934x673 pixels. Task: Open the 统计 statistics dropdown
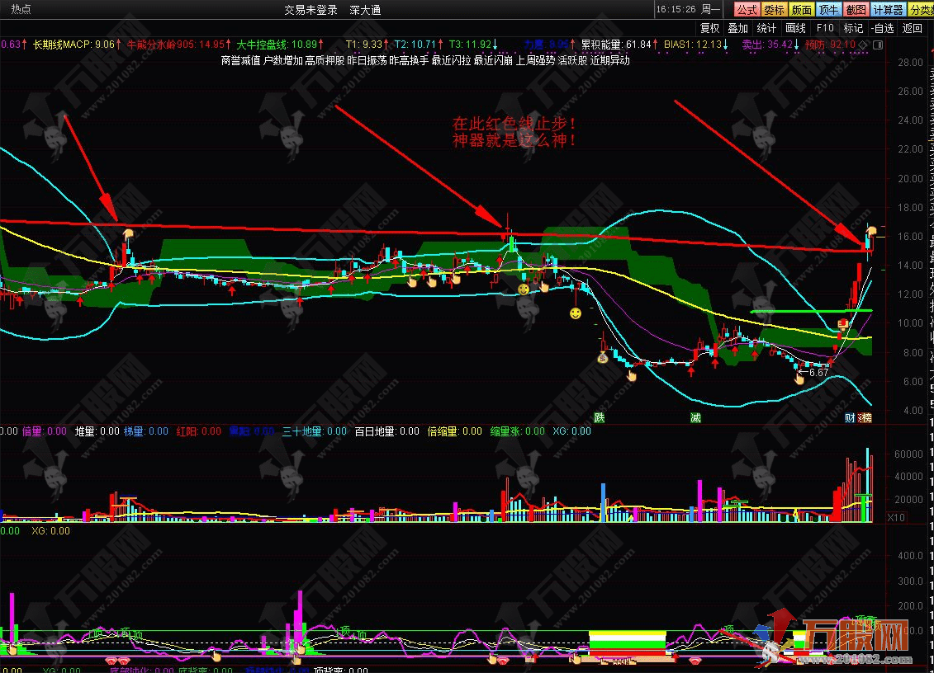(x=766, y=28)
